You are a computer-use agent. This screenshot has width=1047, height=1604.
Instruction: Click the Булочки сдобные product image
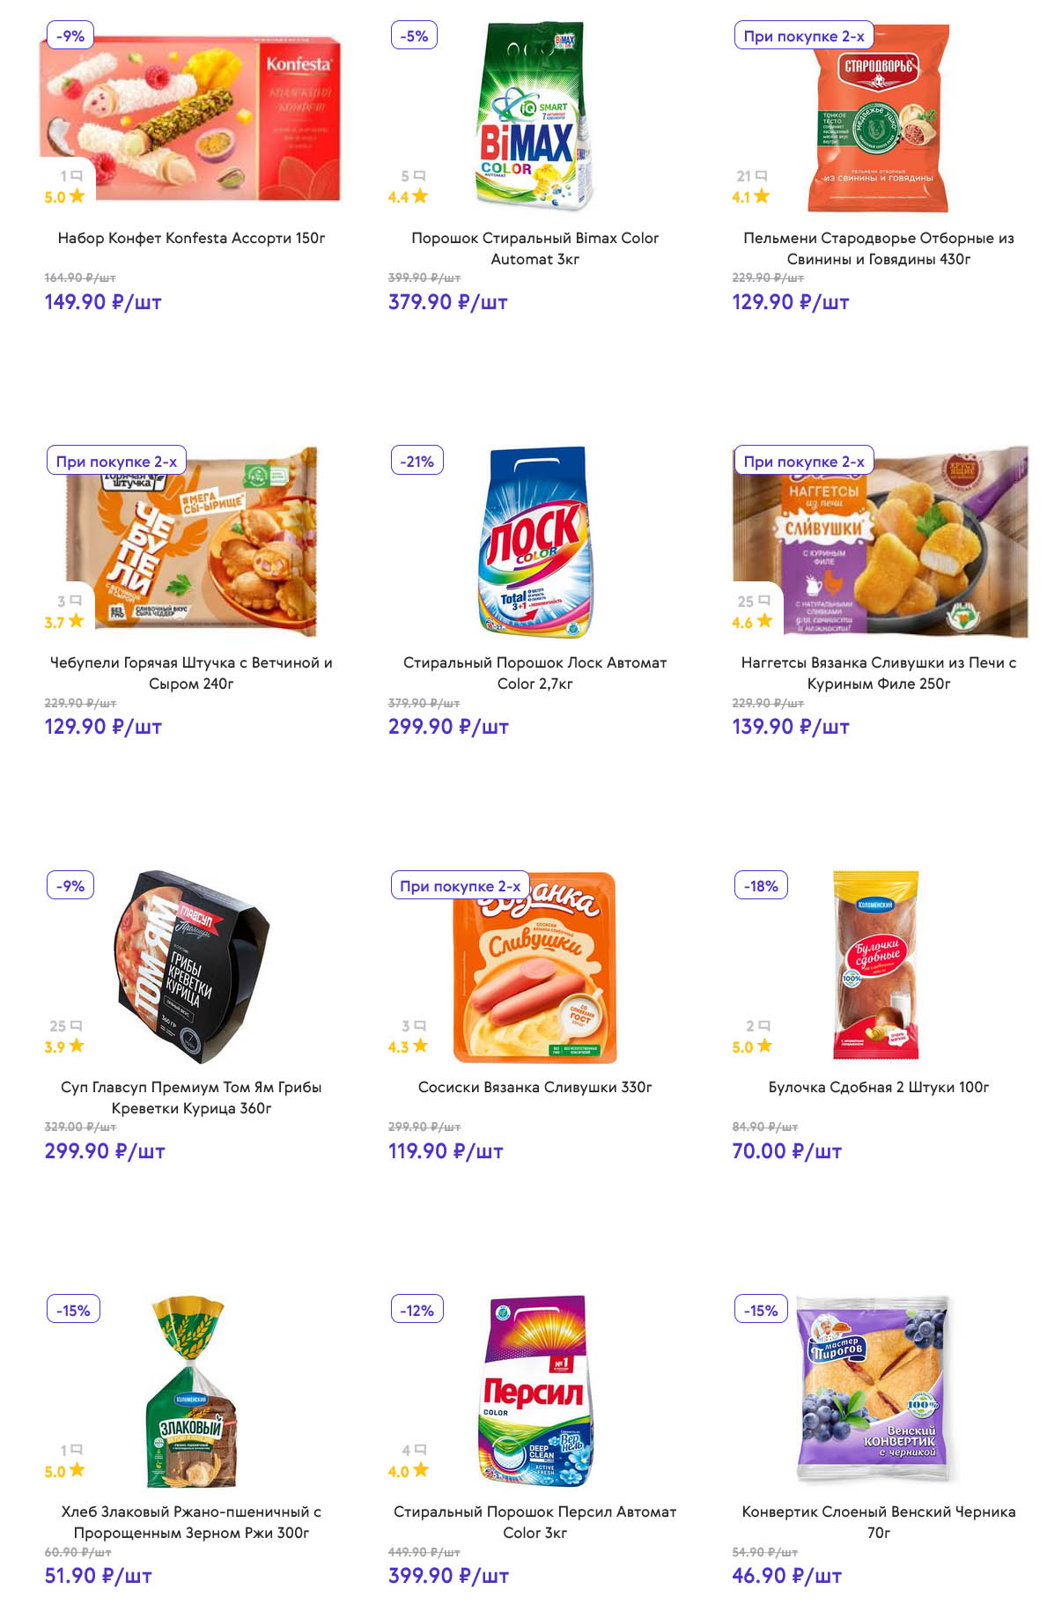[x=876, y=965]
